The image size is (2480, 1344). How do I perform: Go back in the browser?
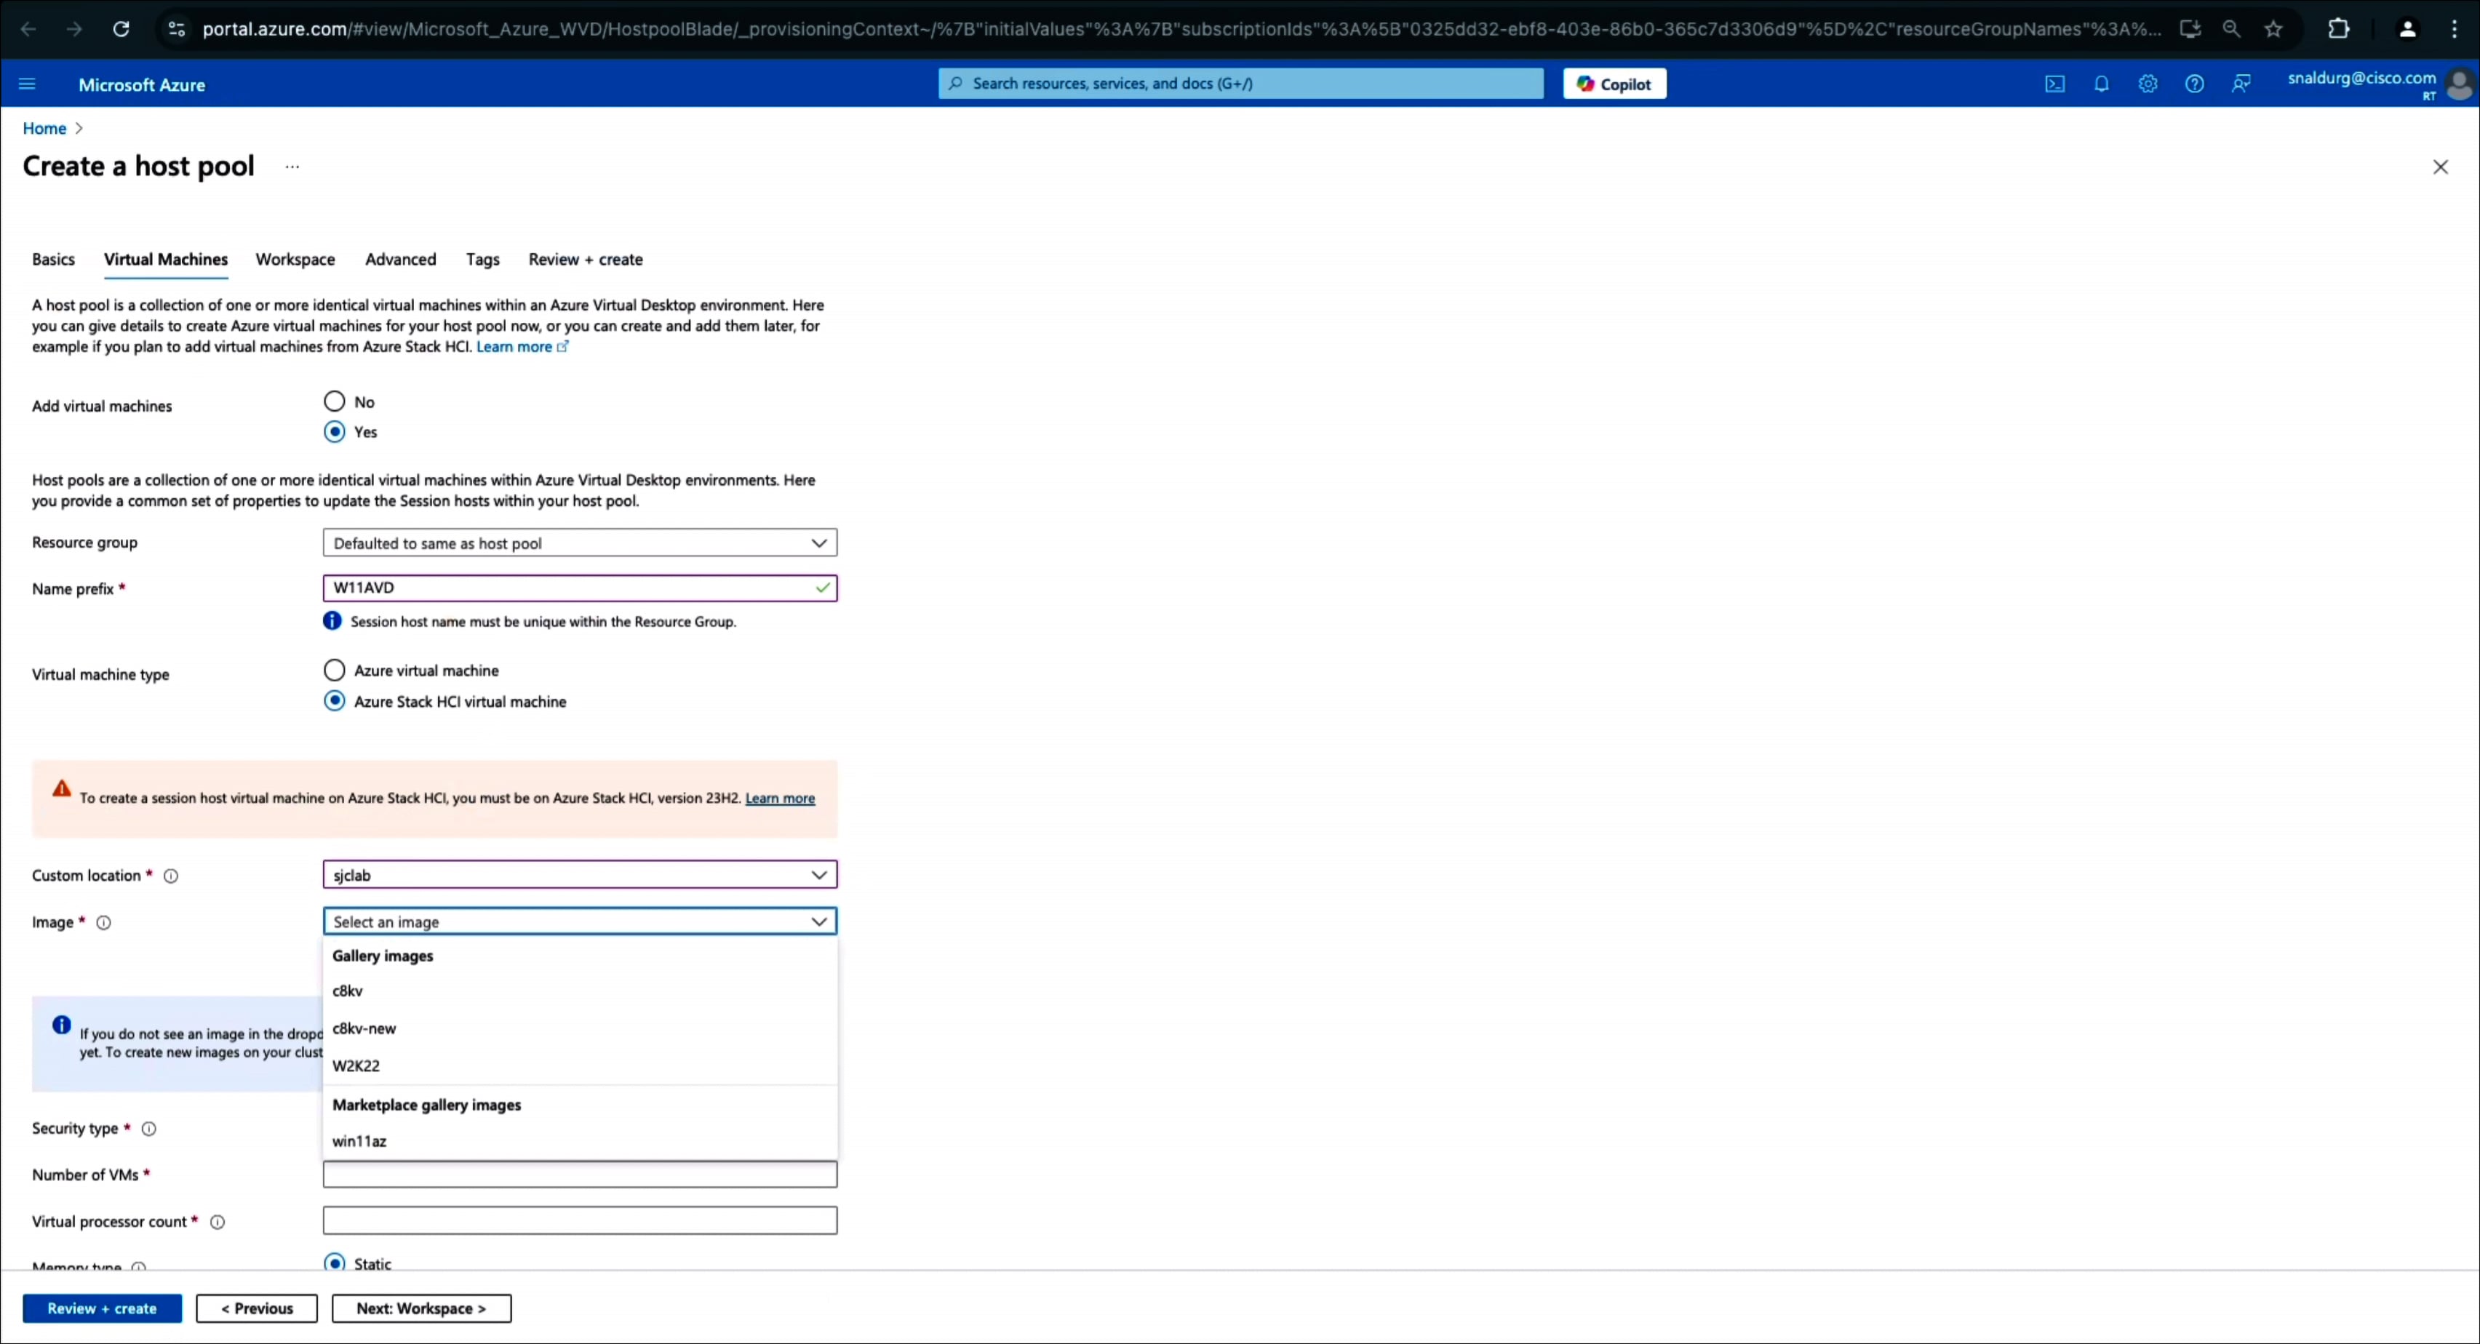(x=29, y=29)
